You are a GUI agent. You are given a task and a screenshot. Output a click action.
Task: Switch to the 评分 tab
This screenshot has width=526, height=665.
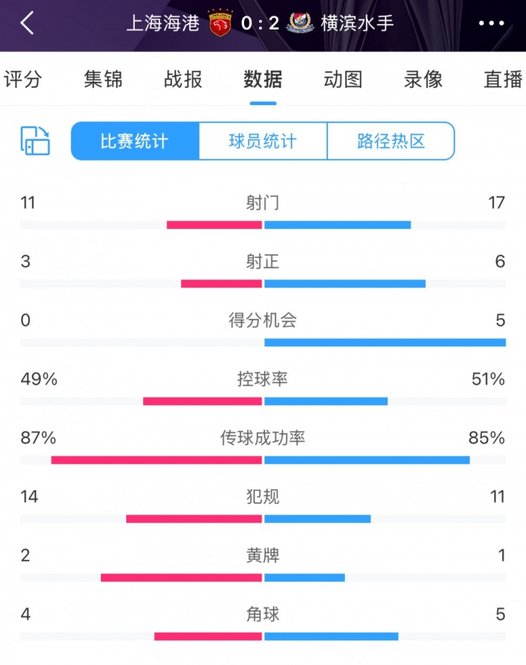click(x=22, y=79)
